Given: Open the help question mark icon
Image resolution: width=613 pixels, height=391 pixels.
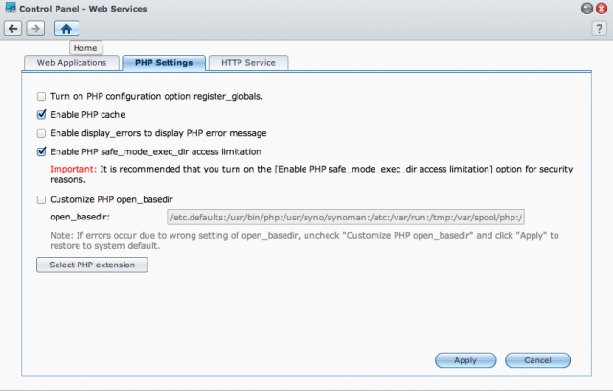Looking at the screenshot, I should (x=599, y=29).
